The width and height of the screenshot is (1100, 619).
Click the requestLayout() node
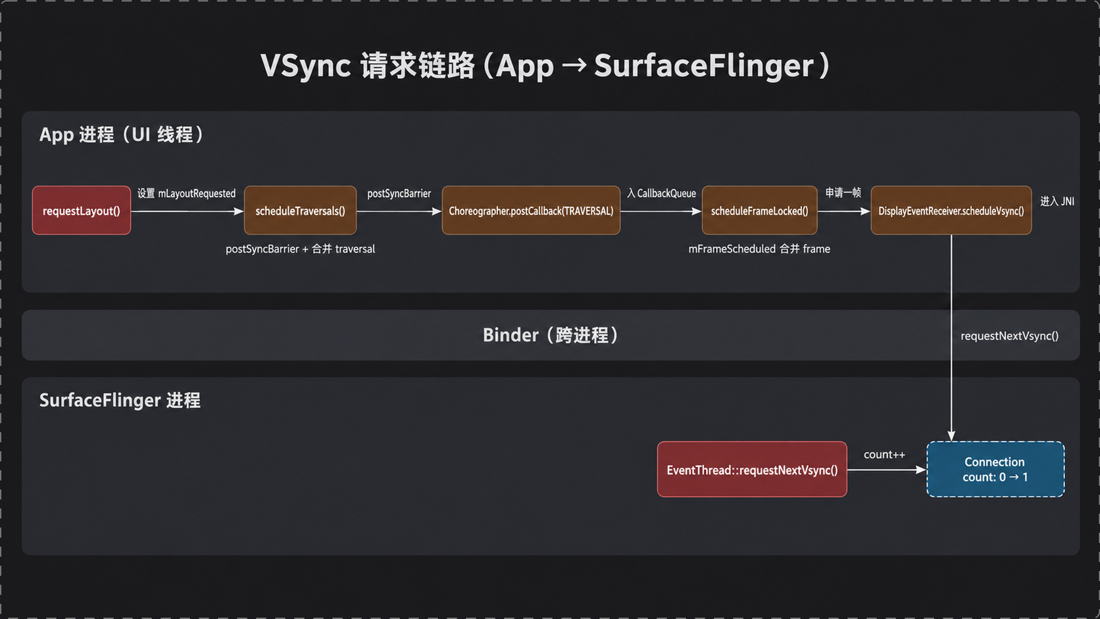click(82, 210)
